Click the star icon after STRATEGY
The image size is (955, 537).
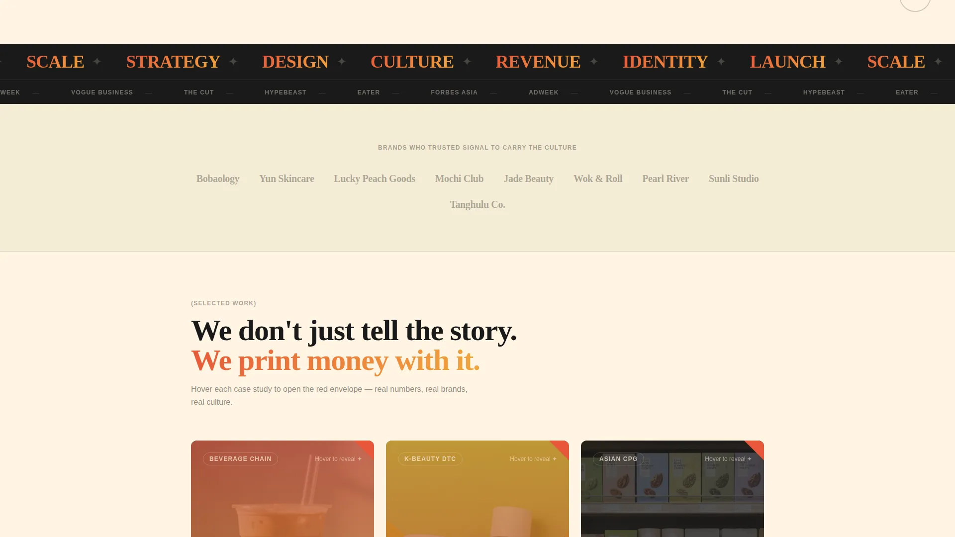(x=233, y=61)
